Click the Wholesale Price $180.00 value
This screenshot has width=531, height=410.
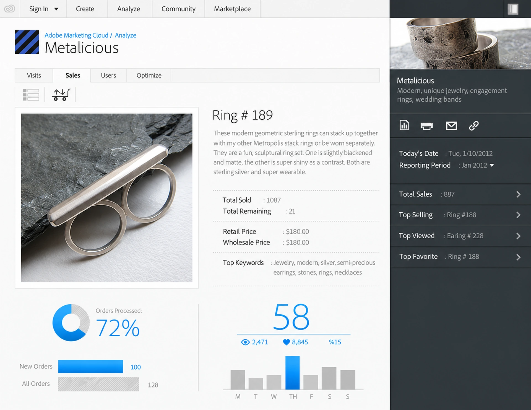297,242
